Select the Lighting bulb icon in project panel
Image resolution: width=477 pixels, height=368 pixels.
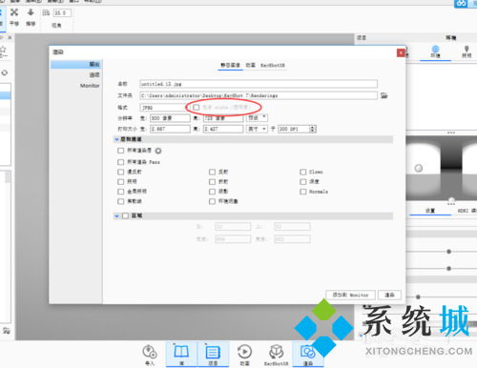click(467, 51)
